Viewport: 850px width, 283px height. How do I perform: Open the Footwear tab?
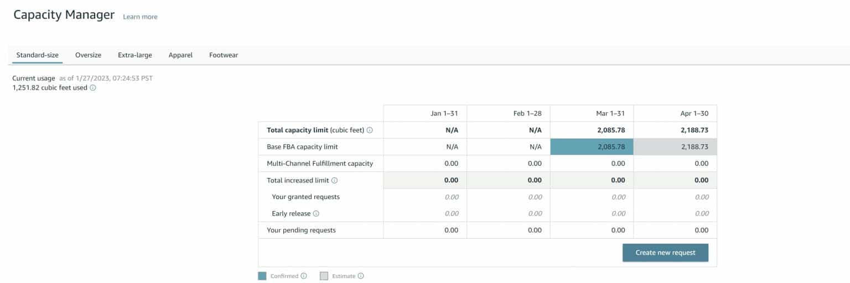(224, 55)
